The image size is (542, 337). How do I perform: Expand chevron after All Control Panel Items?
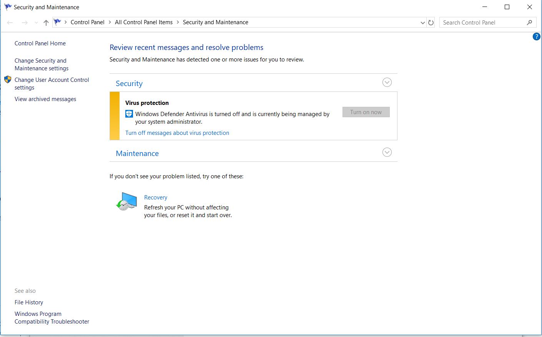pos(178,22)
